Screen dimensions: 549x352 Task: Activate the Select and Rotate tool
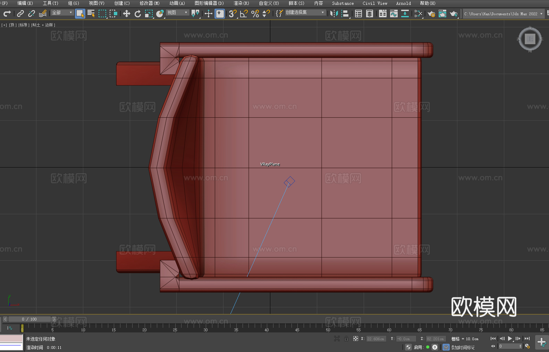point(138,13)
